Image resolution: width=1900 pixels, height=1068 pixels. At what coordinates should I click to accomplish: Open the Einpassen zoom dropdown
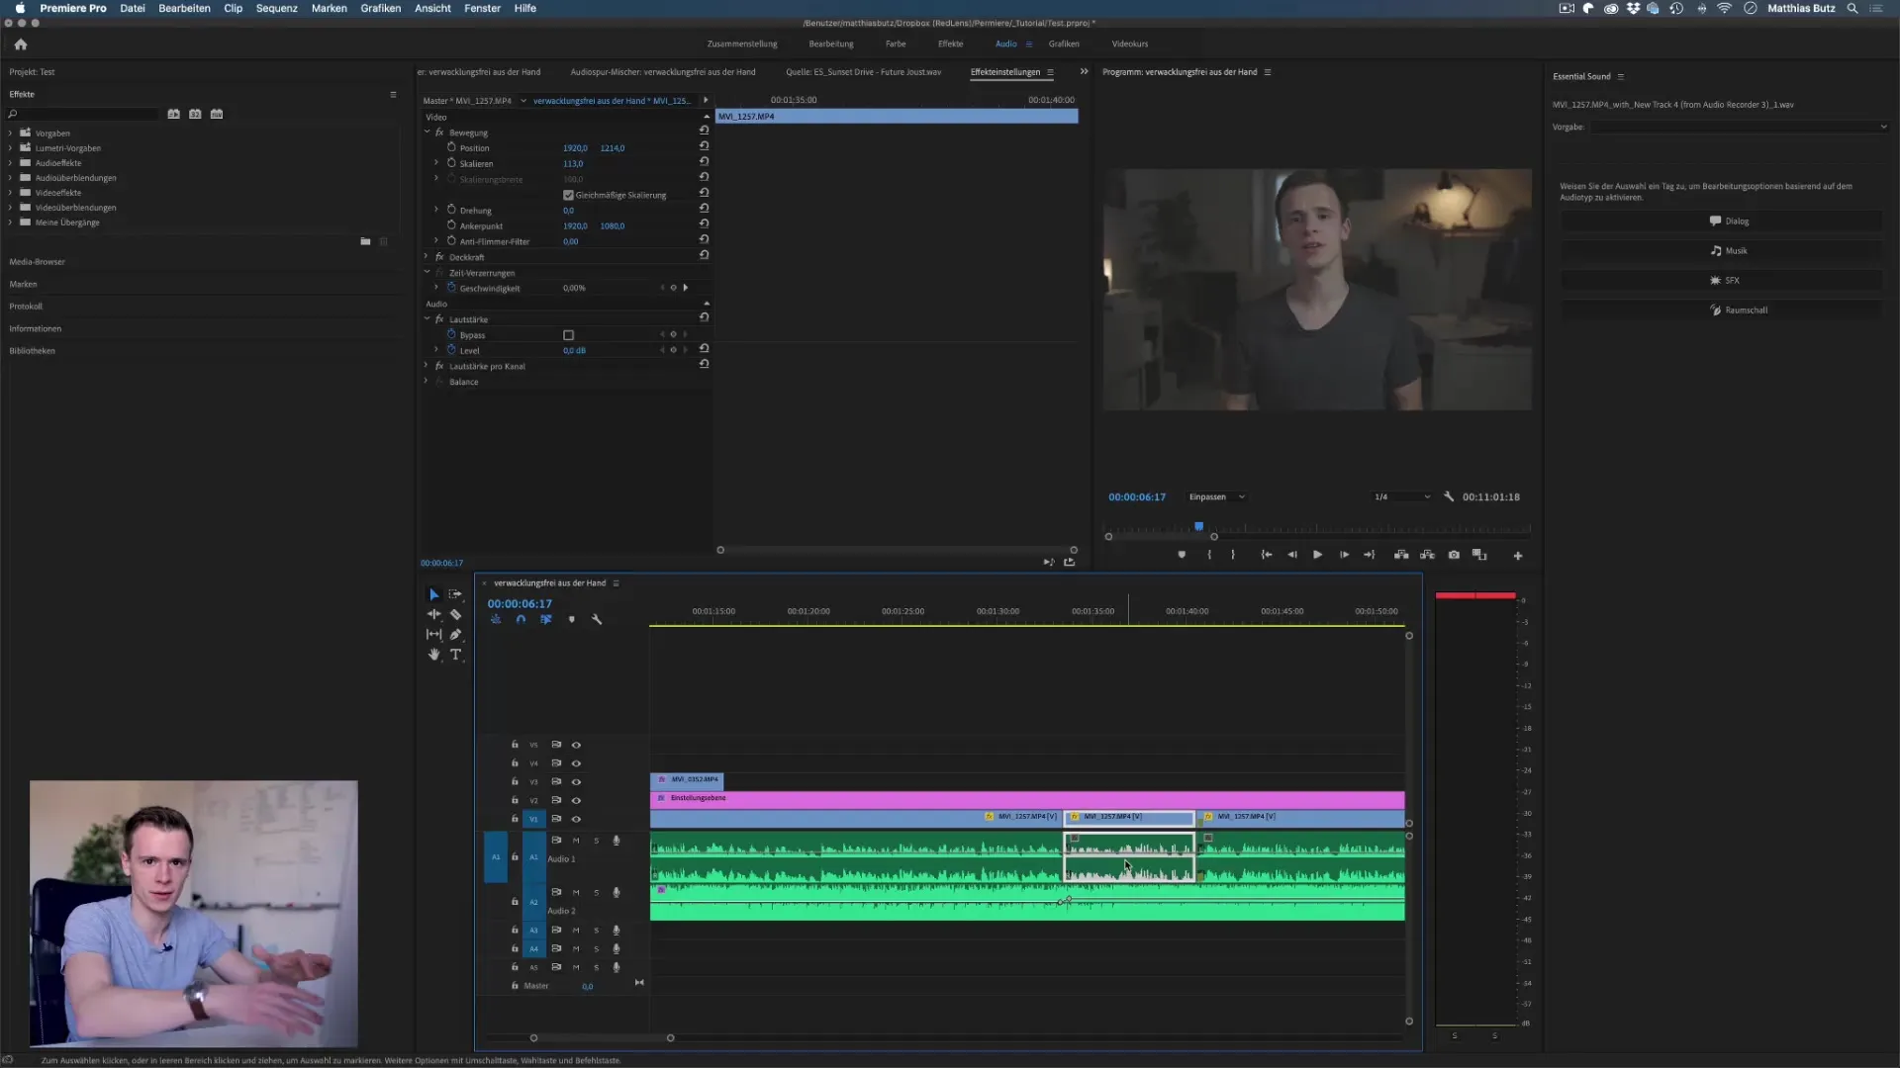1217,496
